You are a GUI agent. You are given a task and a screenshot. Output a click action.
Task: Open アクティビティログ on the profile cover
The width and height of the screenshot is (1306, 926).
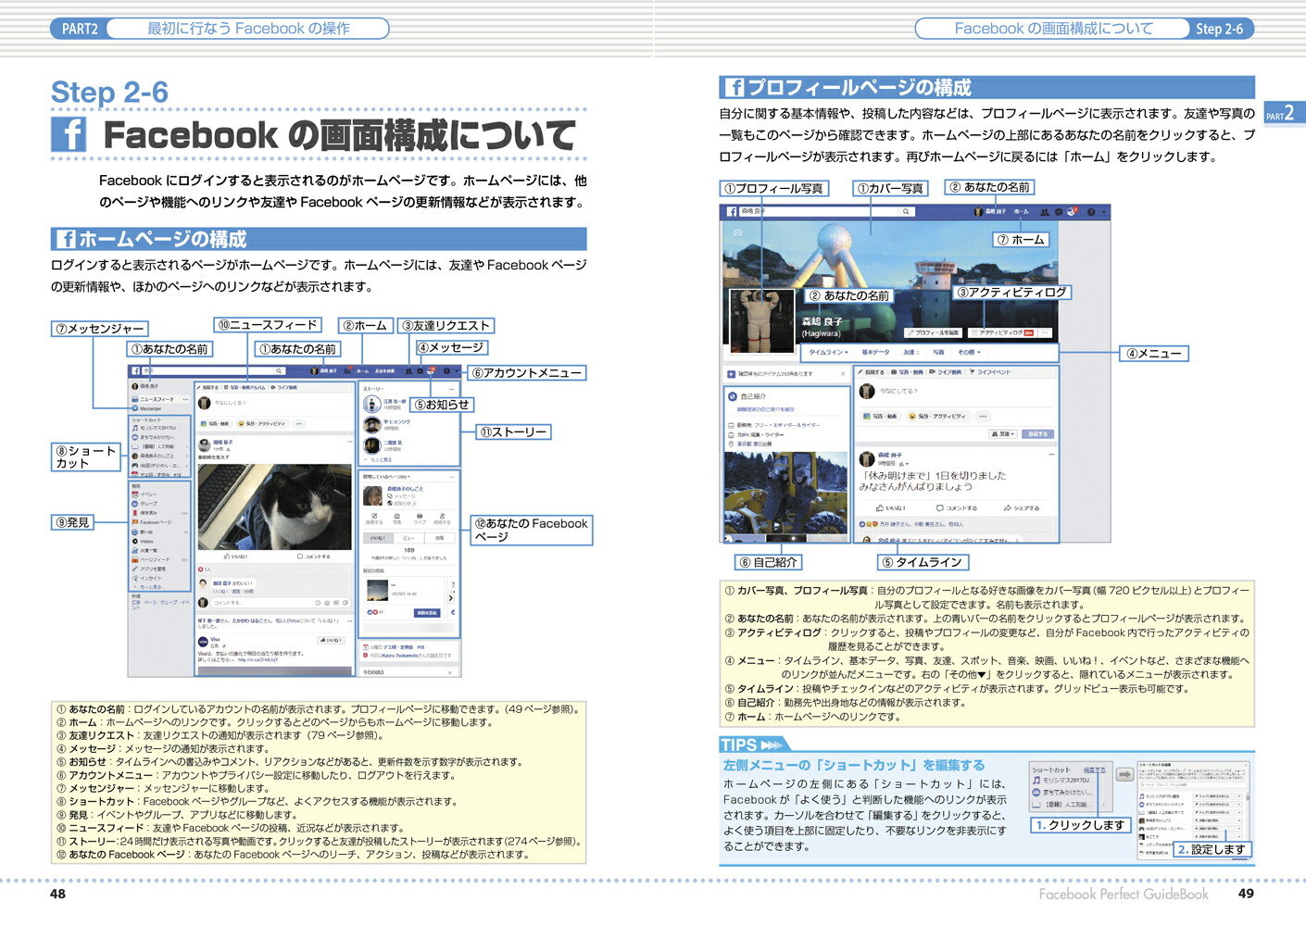click(x=1001, y=332)
